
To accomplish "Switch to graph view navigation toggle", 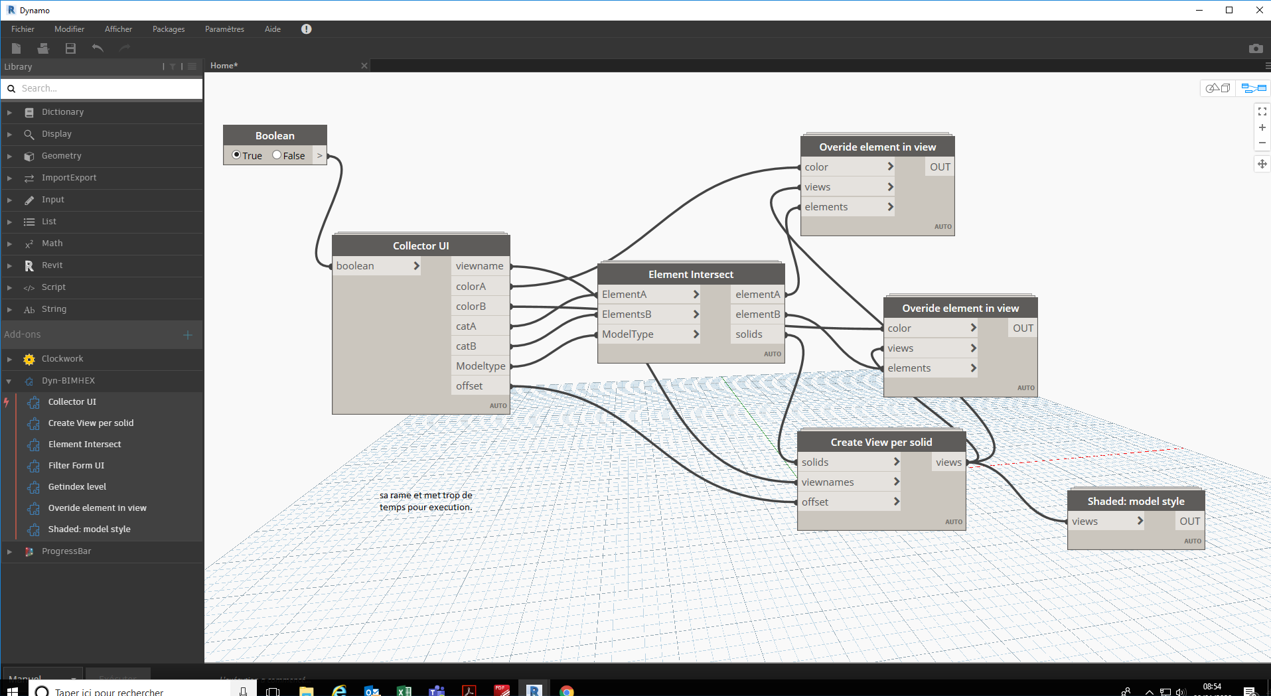I will click(1253, 88).
